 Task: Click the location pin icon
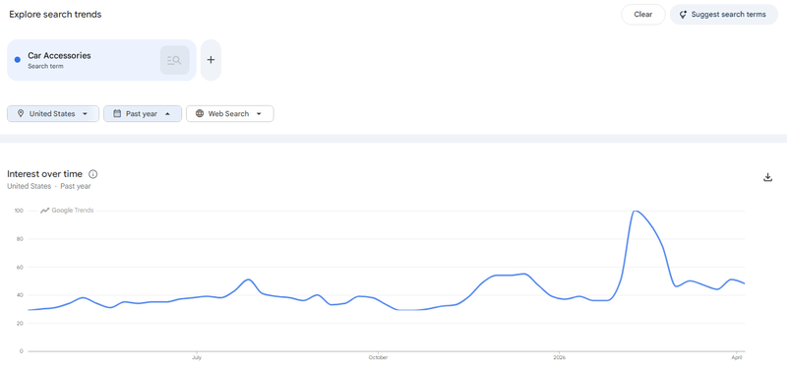point(21,113)
